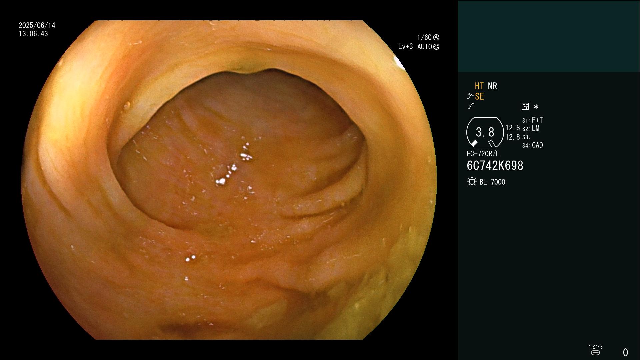Click the 1/60 shutter speed value
This screenshot has height=360, width=640.
click(x=424, y=37)
